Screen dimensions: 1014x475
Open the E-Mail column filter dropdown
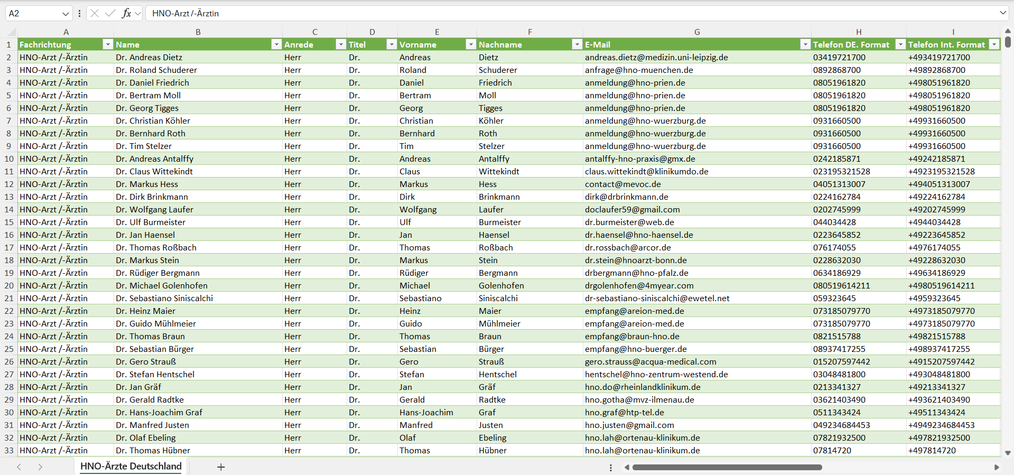805,44
